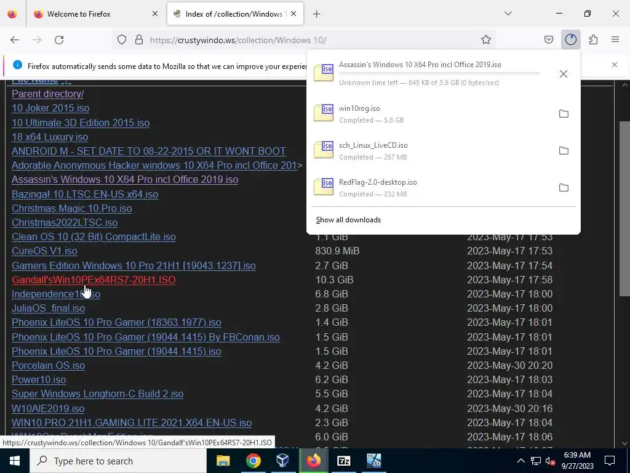Image resolution: width=630 pixels, height=473 pixels.
Task: Download Gandalf'sWin10PEx64RS7-20H1.ISO
Action: 94,280
